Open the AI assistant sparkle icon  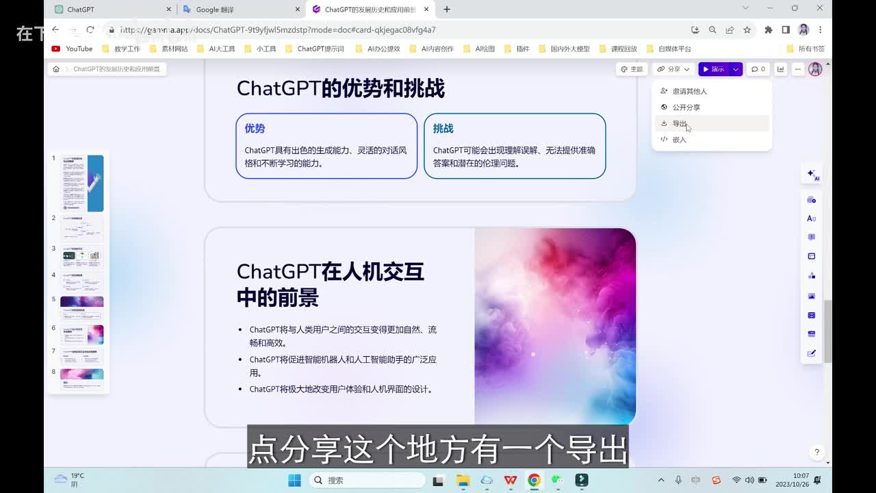click(x=812, y=174)
